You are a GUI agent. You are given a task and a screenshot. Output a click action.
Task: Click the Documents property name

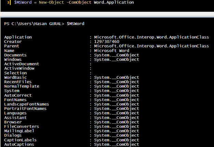click(15, 55)
